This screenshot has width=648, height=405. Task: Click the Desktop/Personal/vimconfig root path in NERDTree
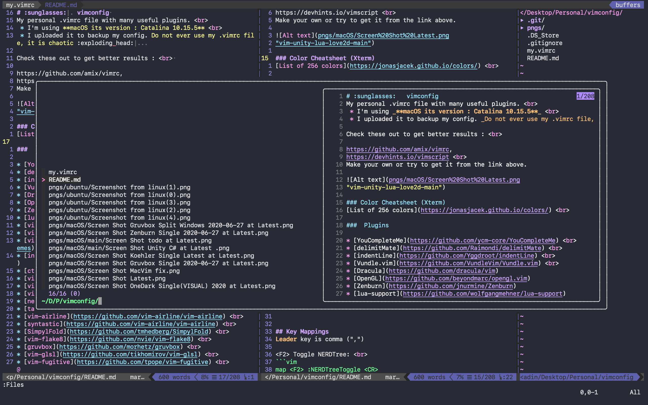[571, 13]
